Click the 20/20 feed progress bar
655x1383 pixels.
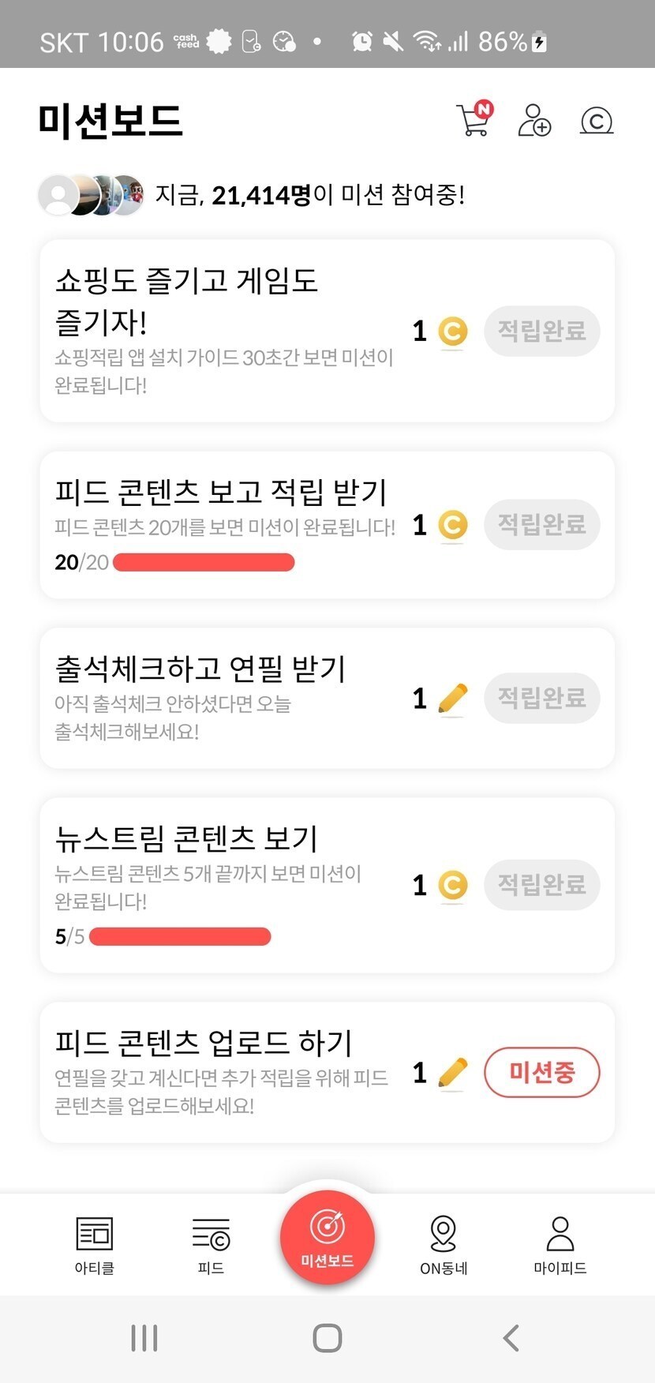204,562
